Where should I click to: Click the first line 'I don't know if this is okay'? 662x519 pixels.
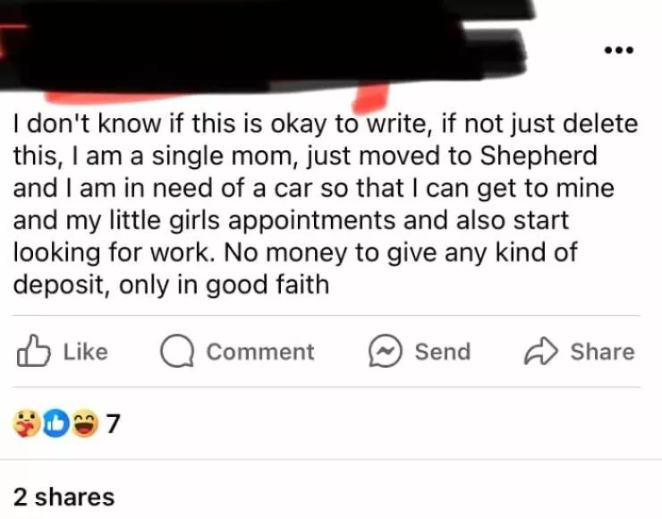tap(169, 123)
